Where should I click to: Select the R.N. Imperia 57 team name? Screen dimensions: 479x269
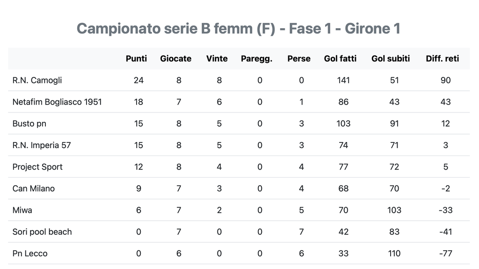(x=42, y=145)
